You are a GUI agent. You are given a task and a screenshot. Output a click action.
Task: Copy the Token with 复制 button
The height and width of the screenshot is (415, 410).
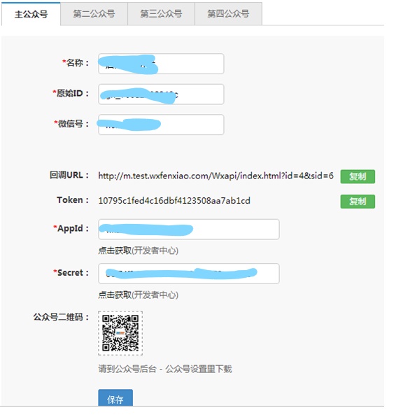358,202
